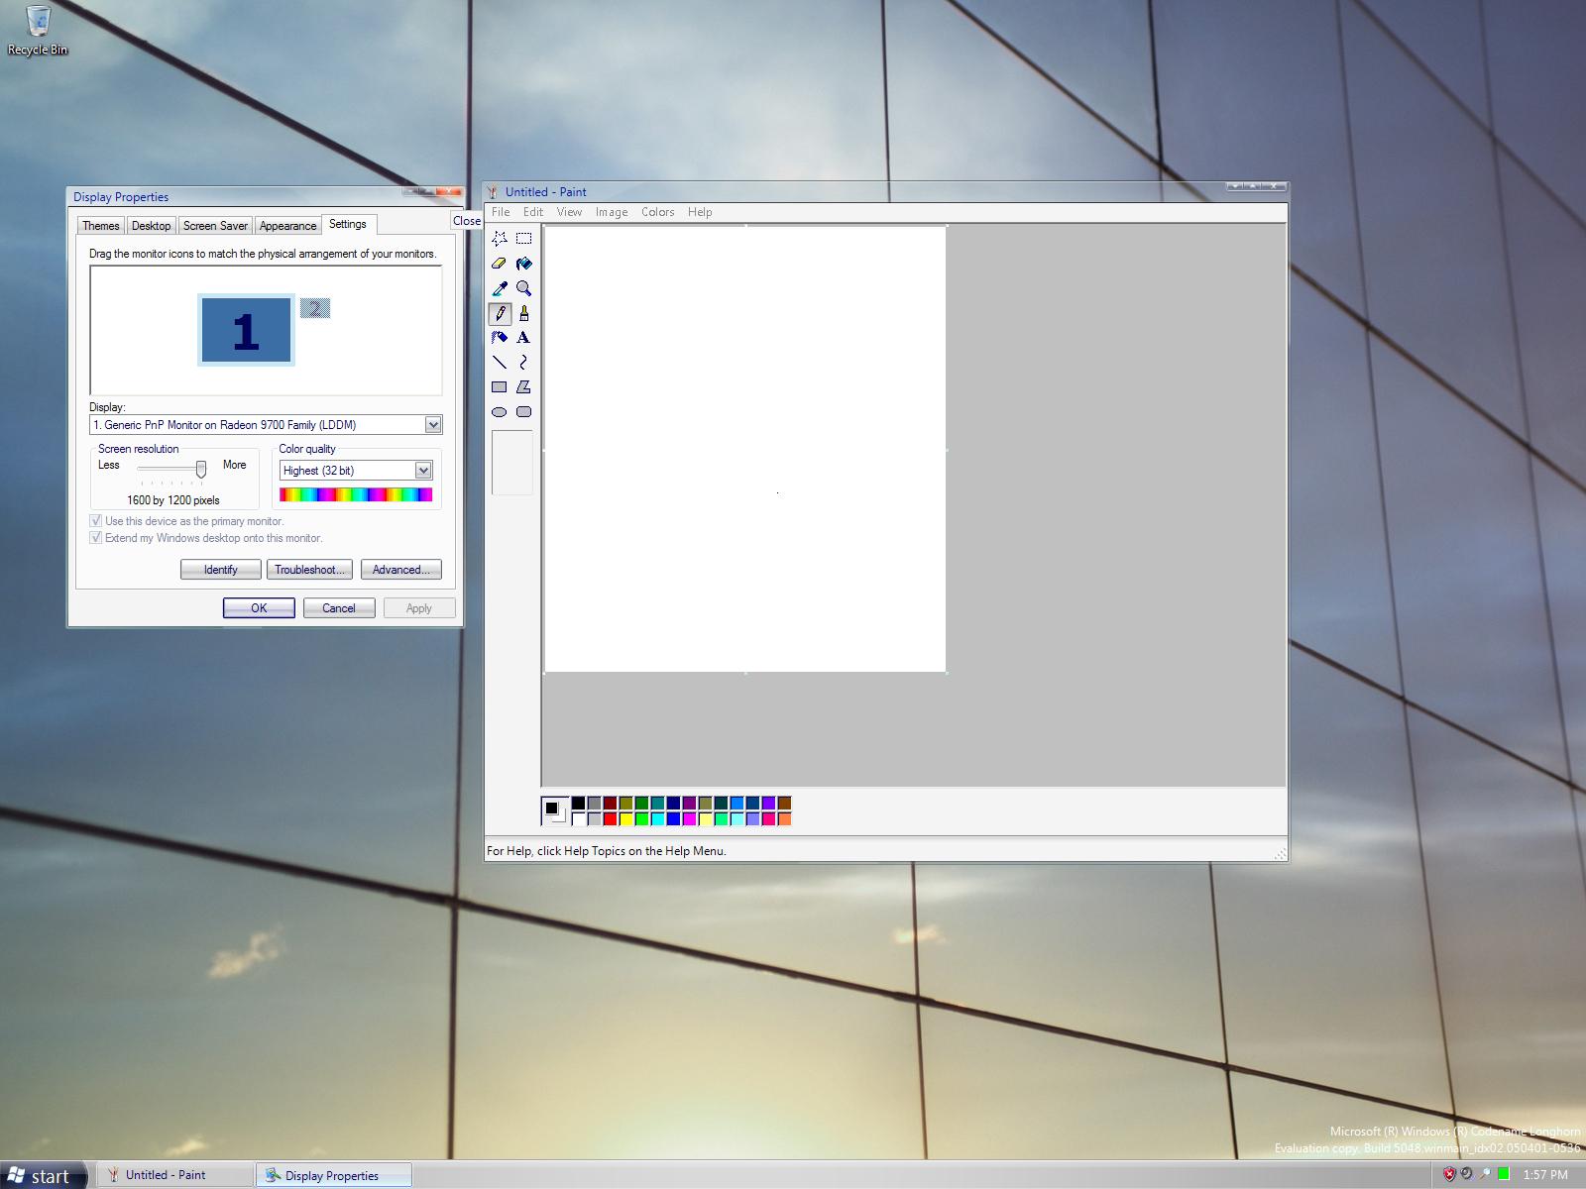Image resolution: width=1586 pixels, height=1189 pixels.
Task: Pick the red color swatch in palette
Action: [611, 819]
